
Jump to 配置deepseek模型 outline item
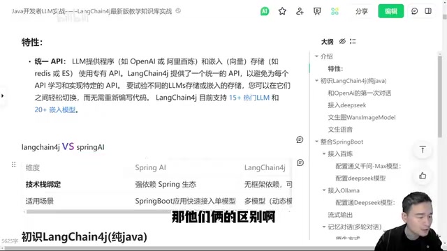[x=360, y=178]
